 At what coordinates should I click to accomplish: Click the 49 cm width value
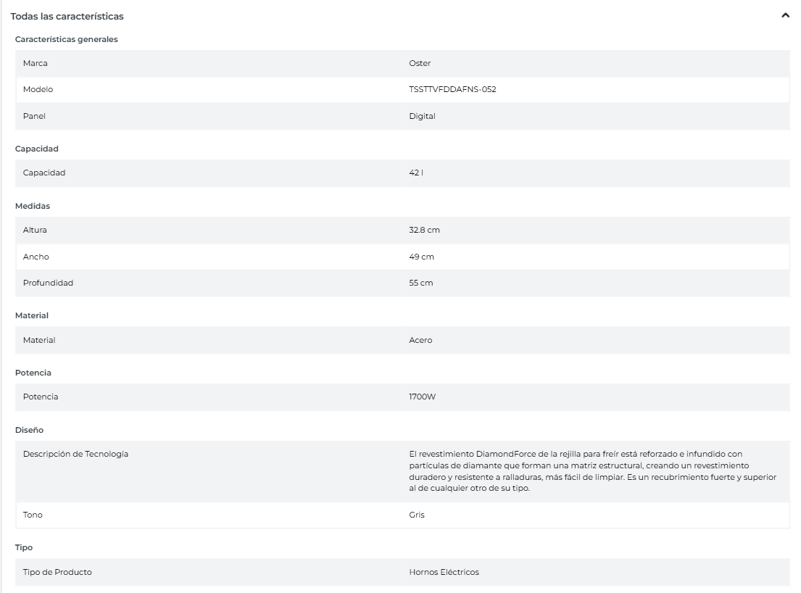click(421, 257)
